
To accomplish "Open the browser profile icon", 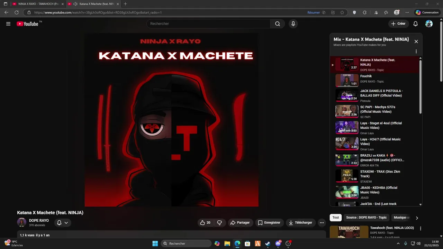I will (397, 12).
